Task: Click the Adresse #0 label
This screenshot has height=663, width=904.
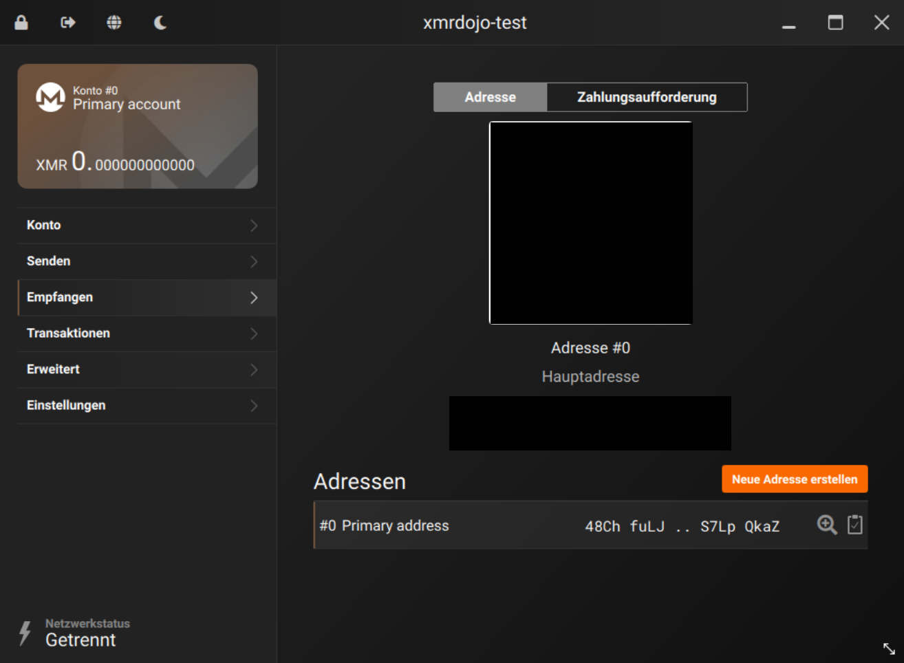Action: click(x=591, y=348)
